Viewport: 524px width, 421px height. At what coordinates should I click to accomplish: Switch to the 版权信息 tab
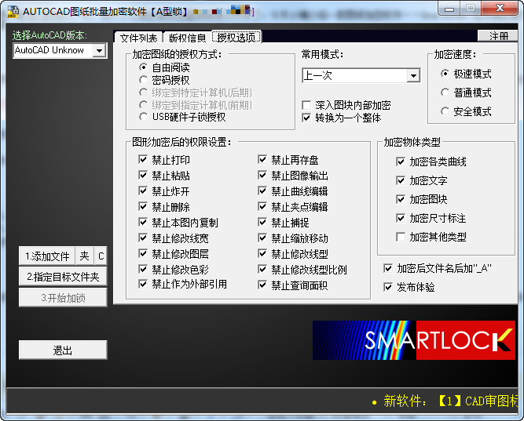click(187, 38)
